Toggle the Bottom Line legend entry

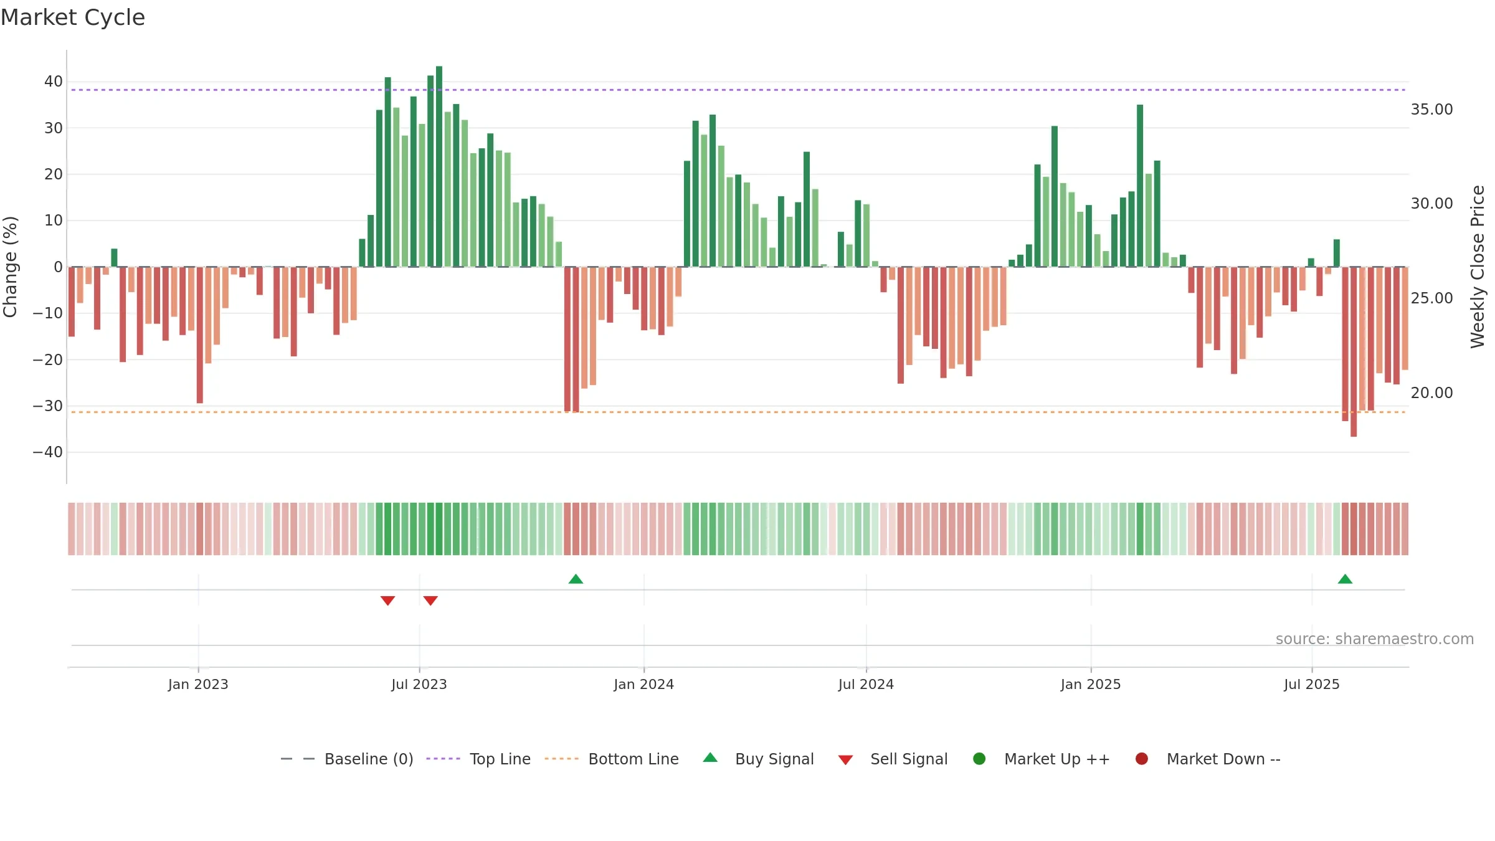click(612, 759)
